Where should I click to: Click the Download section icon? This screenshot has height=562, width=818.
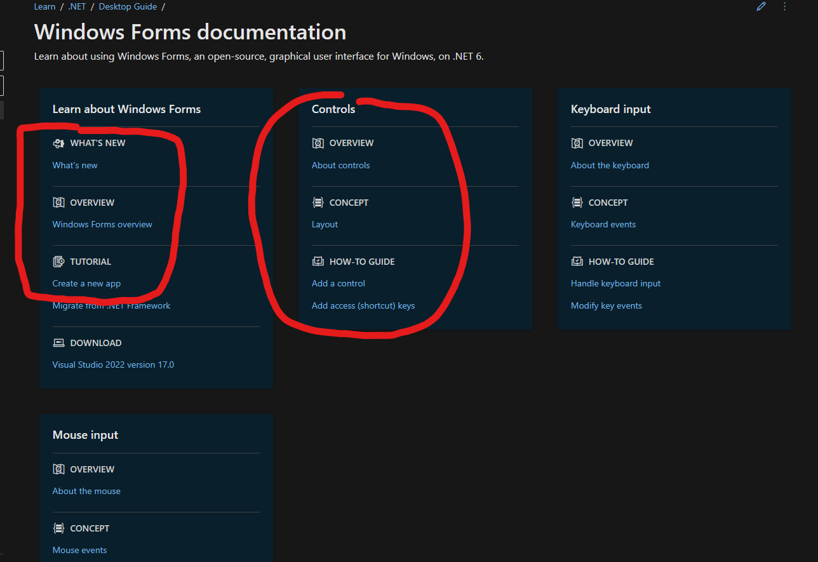point(58,343)
